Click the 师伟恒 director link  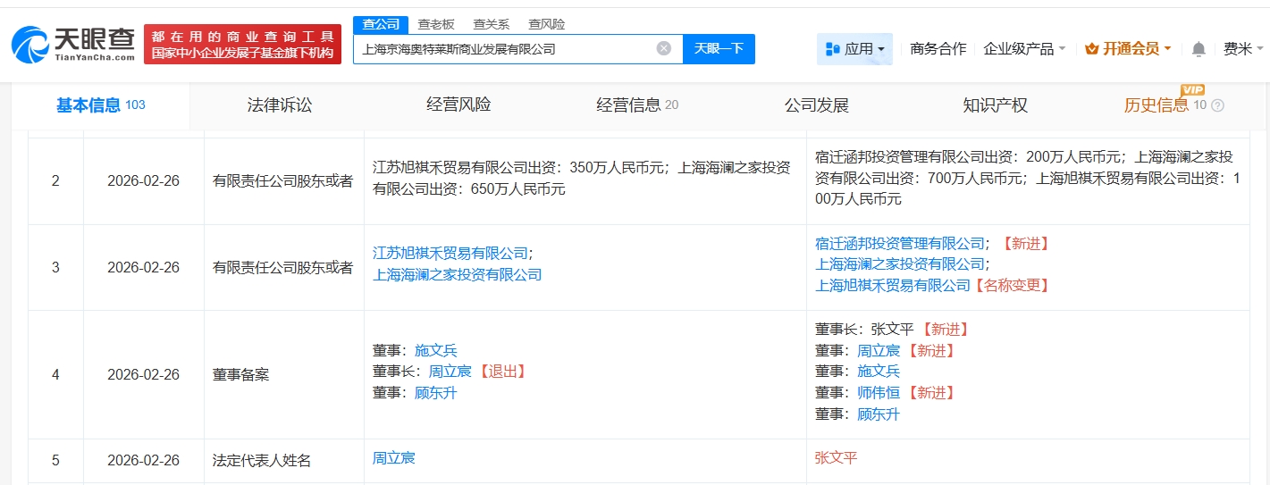pos(879,393)
